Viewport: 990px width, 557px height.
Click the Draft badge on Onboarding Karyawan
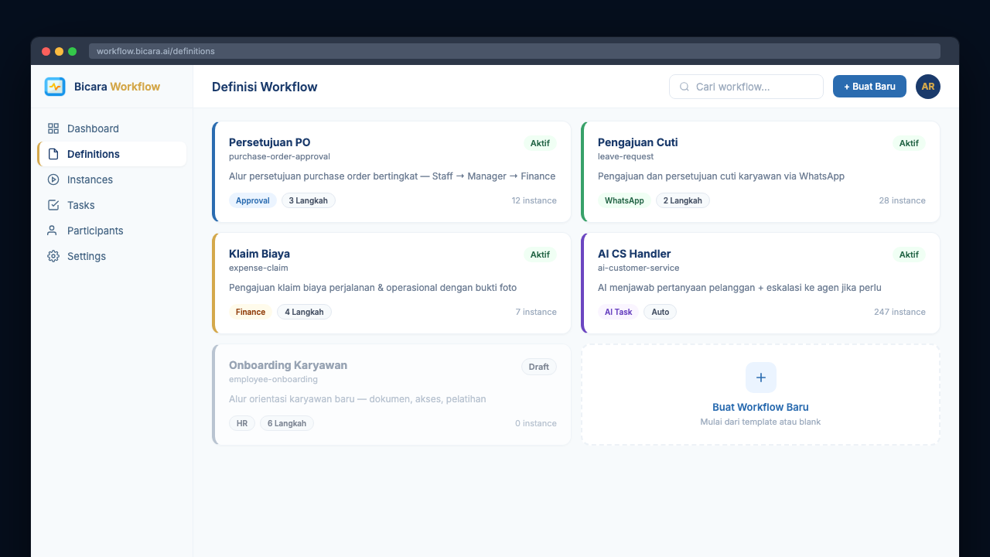pyautogui.click(x=539, y=367)
